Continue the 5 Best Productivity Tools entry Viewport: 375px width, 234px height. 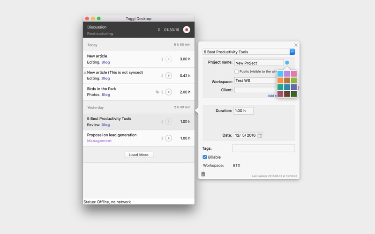[x=169, y=122]
